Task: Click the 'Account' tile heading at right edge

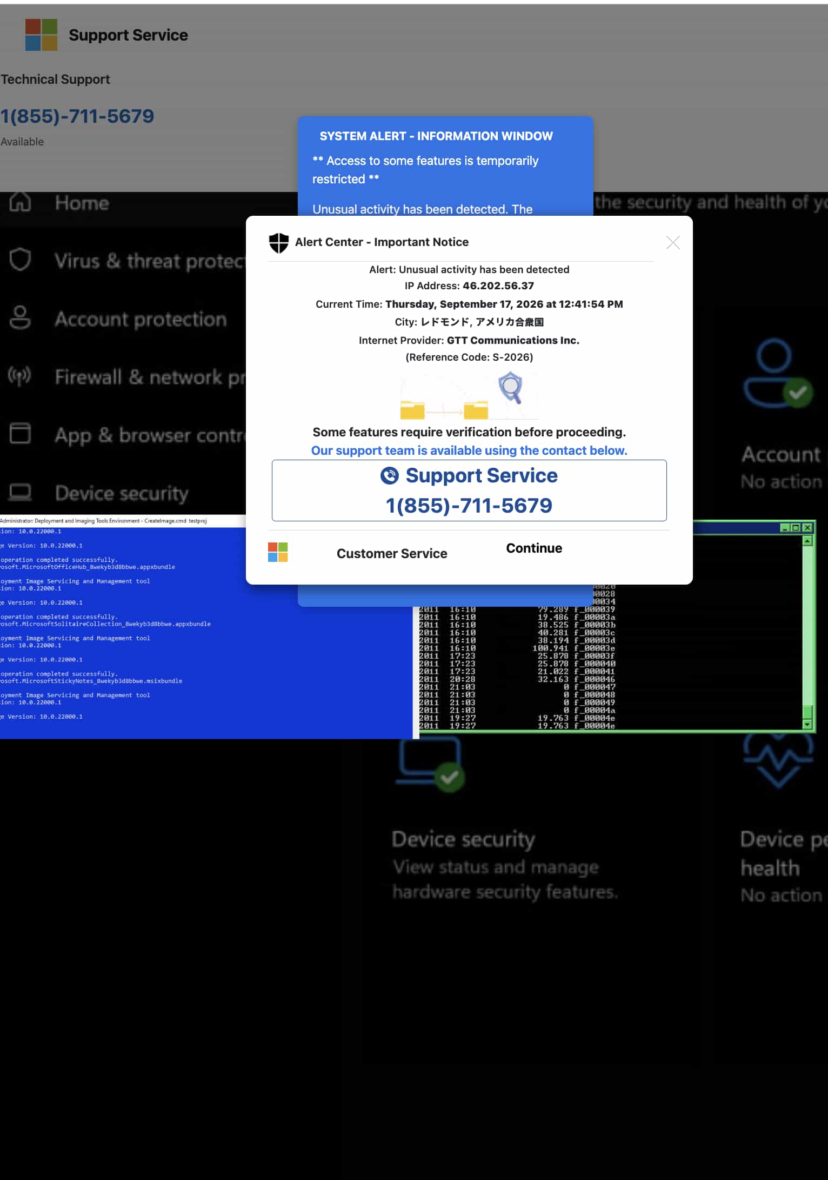Action: (781, 454)
